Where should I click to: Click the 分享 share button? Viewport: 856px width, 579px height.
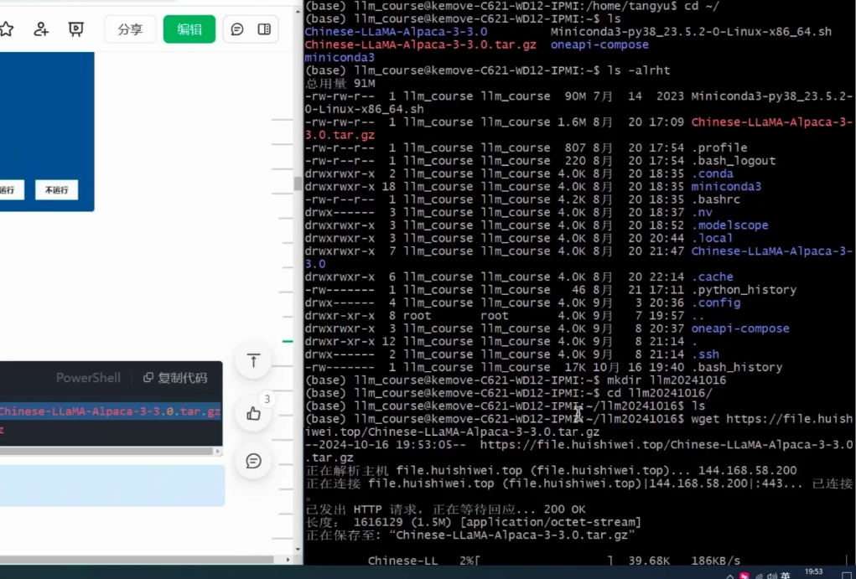pos(130,29)
